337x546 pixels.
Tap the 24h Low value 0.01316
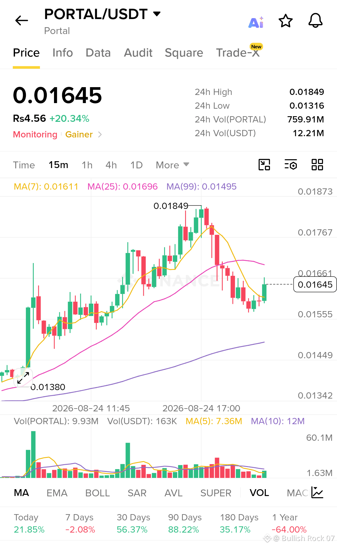pos(307,106)
